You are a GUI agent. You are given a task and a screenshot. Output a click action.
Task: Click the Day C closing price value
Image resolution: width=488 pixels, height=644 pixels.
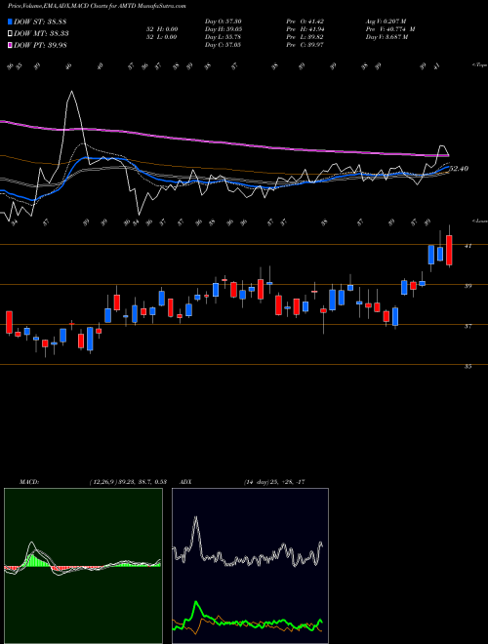[232, 45]
